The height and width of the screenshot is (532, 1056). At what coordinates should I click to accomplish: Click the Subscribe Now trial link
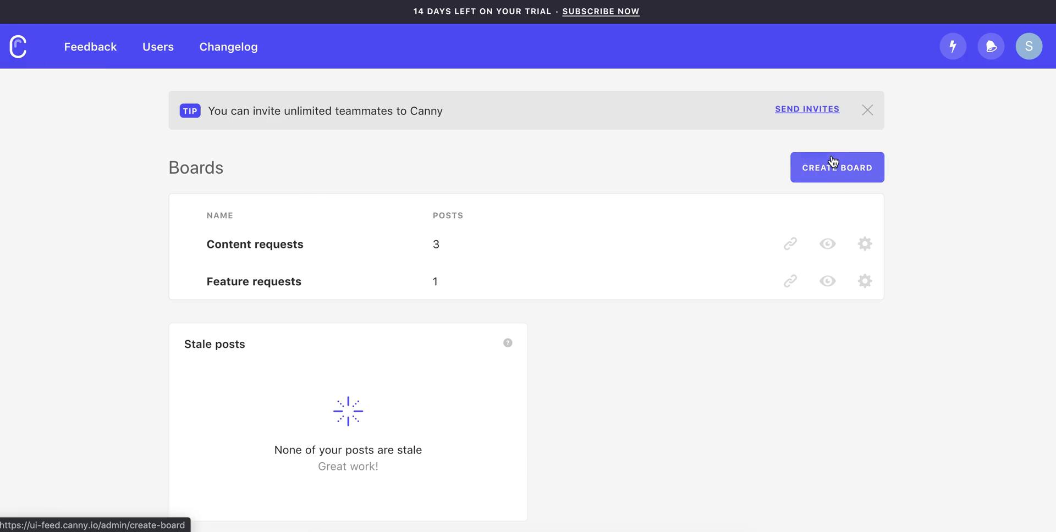point(601,12)
